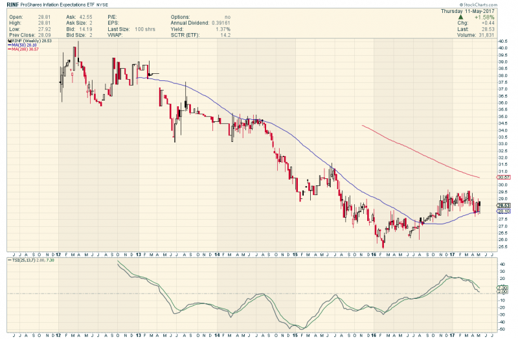This screenshot has height=339, width=518.
Task: Click the Bid Size label
Action: click(x=76, y=35)
